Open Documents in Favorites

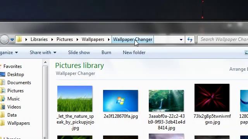pyautogui.click(x=19, y=83)
